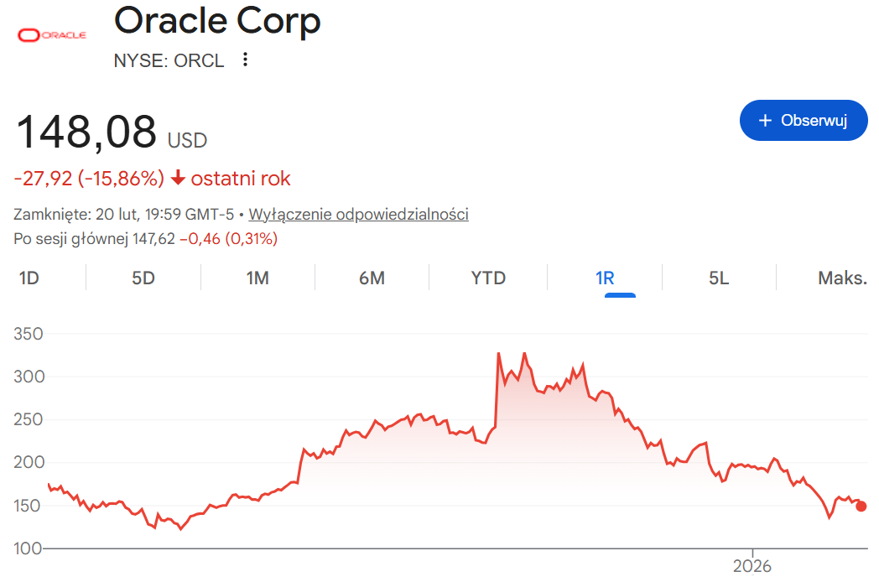Click the Oracle logo icon
This screenshot has height=582, width=879.
tap(52, 34)
